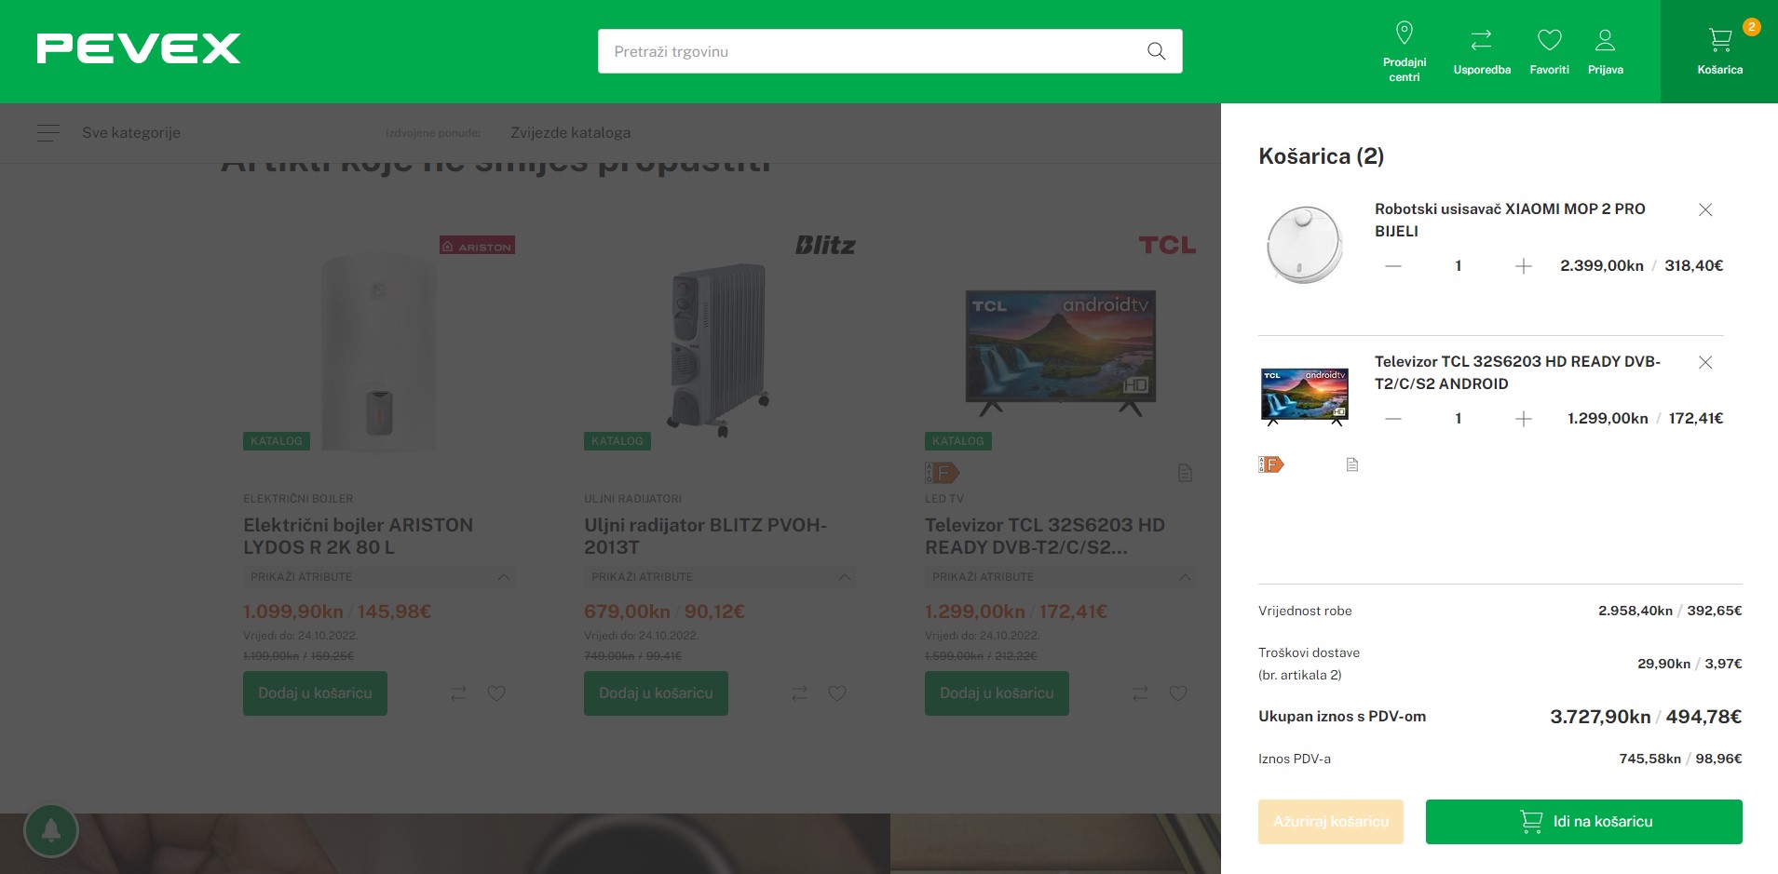This screenshot has width=1778, height=874.
Task: Click Ariston bojler product image
Action: (379, 351)
